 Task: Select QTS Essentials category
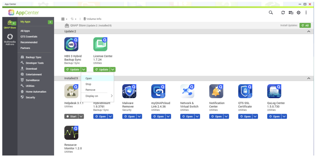click(29, 37)
